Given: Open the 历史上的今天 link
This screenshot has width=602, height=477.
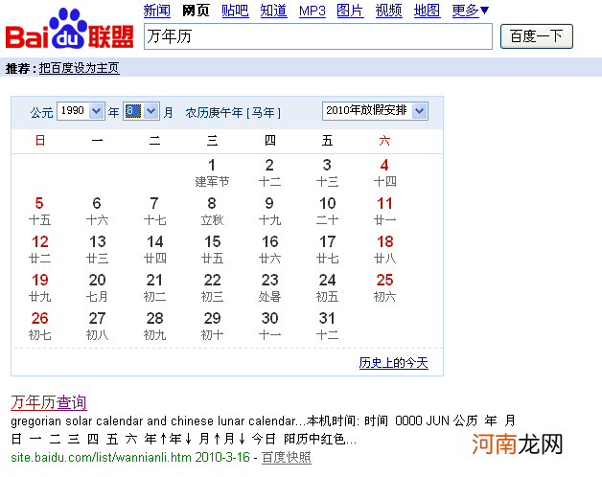Looking at the screenshot, I should [x=393, y=363].
